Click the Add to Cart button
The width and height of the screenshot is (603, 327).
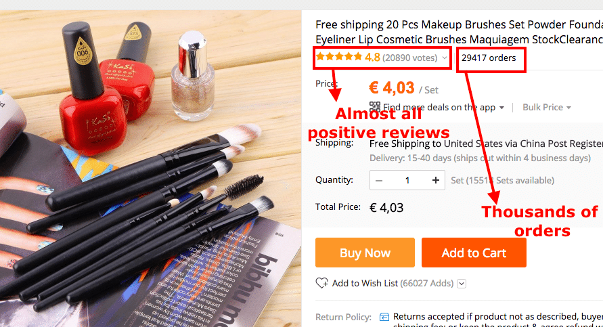click(474, 253)
